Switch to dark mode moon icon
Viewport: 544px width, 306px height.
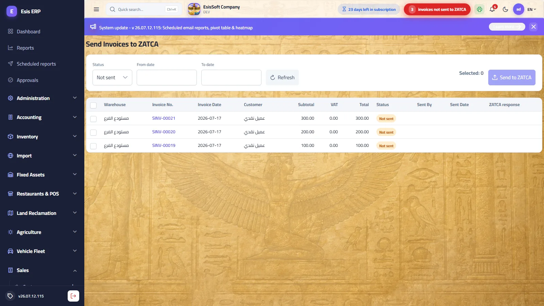coord(505,10)
